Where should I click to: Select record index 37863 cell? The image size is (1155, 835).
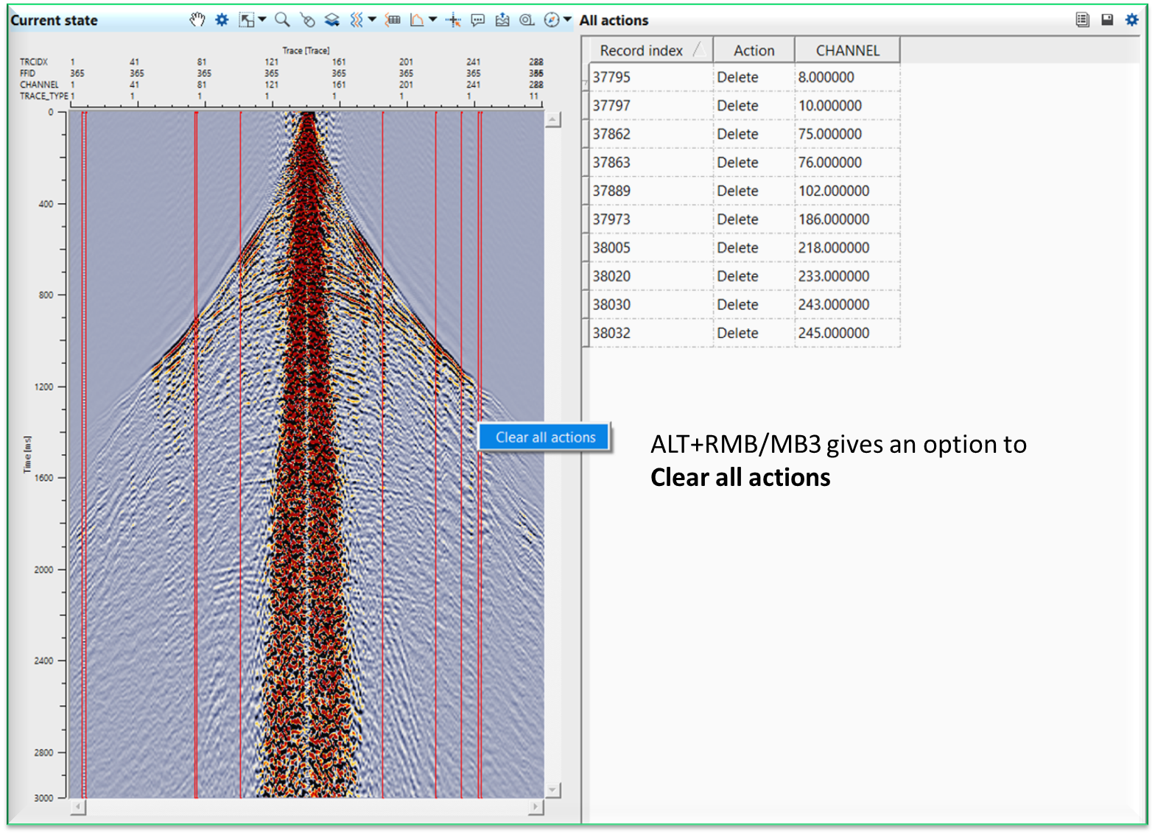click(x=651, y=162)
